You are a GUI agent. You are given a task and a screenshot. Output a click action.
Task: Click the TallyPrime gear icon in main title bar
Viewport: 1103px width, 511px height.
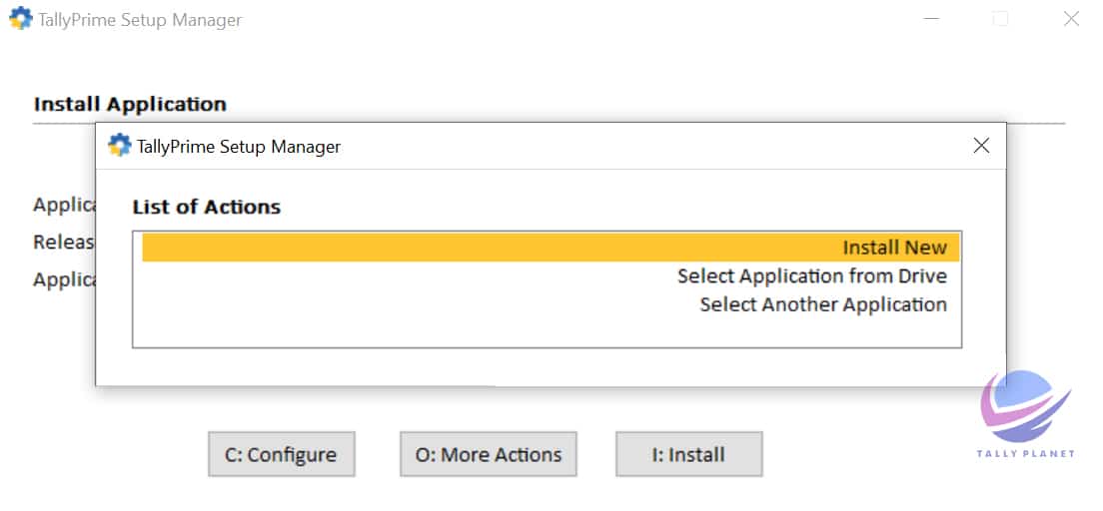[x=20, y=19]
